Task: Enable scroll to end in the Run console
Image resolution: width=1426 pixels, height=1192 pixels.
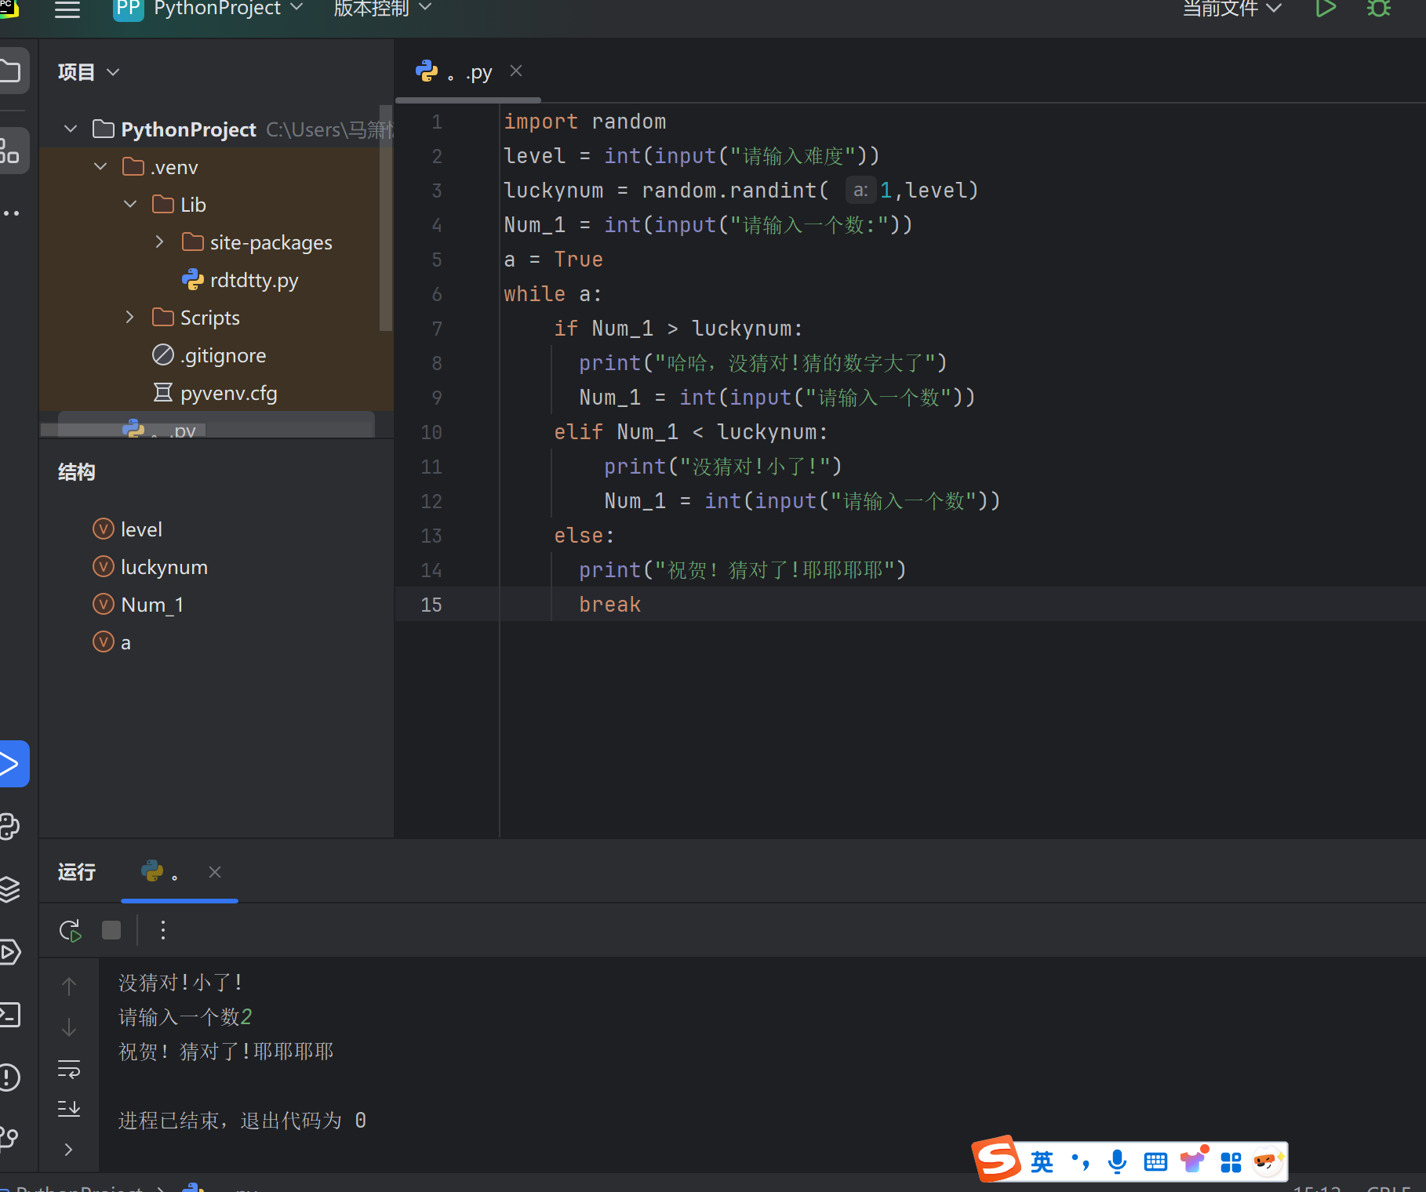Action: 69,1108
